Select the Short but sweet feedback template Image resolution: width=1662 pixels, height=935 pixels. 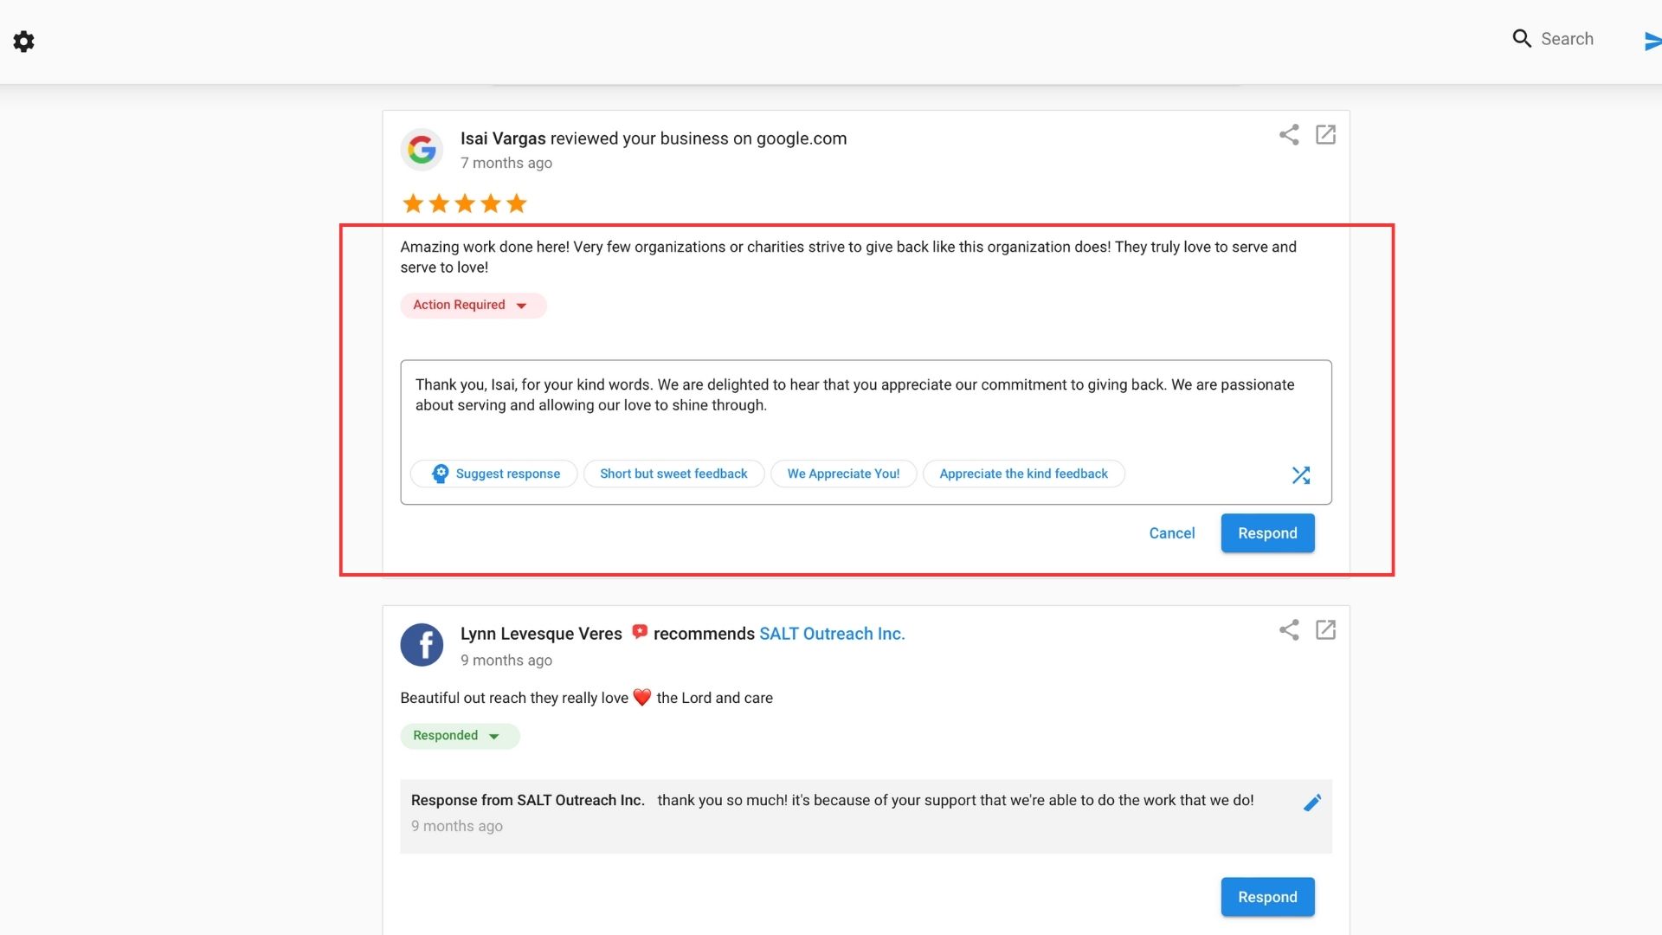673,474
